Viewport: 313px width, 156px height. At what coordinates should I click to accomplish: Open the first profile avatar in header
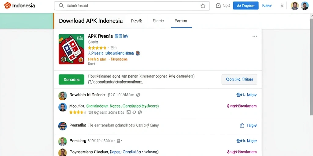point(295,6)
